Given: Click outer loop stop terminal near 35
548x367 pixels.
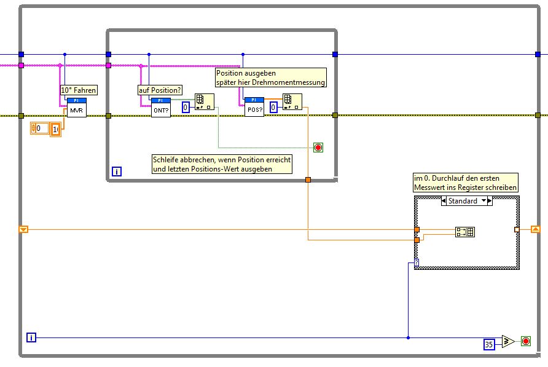Looking at the screenshot, I should click(526, 341).
